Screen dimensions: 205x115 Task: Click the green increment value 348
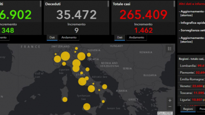click(8, 31)
